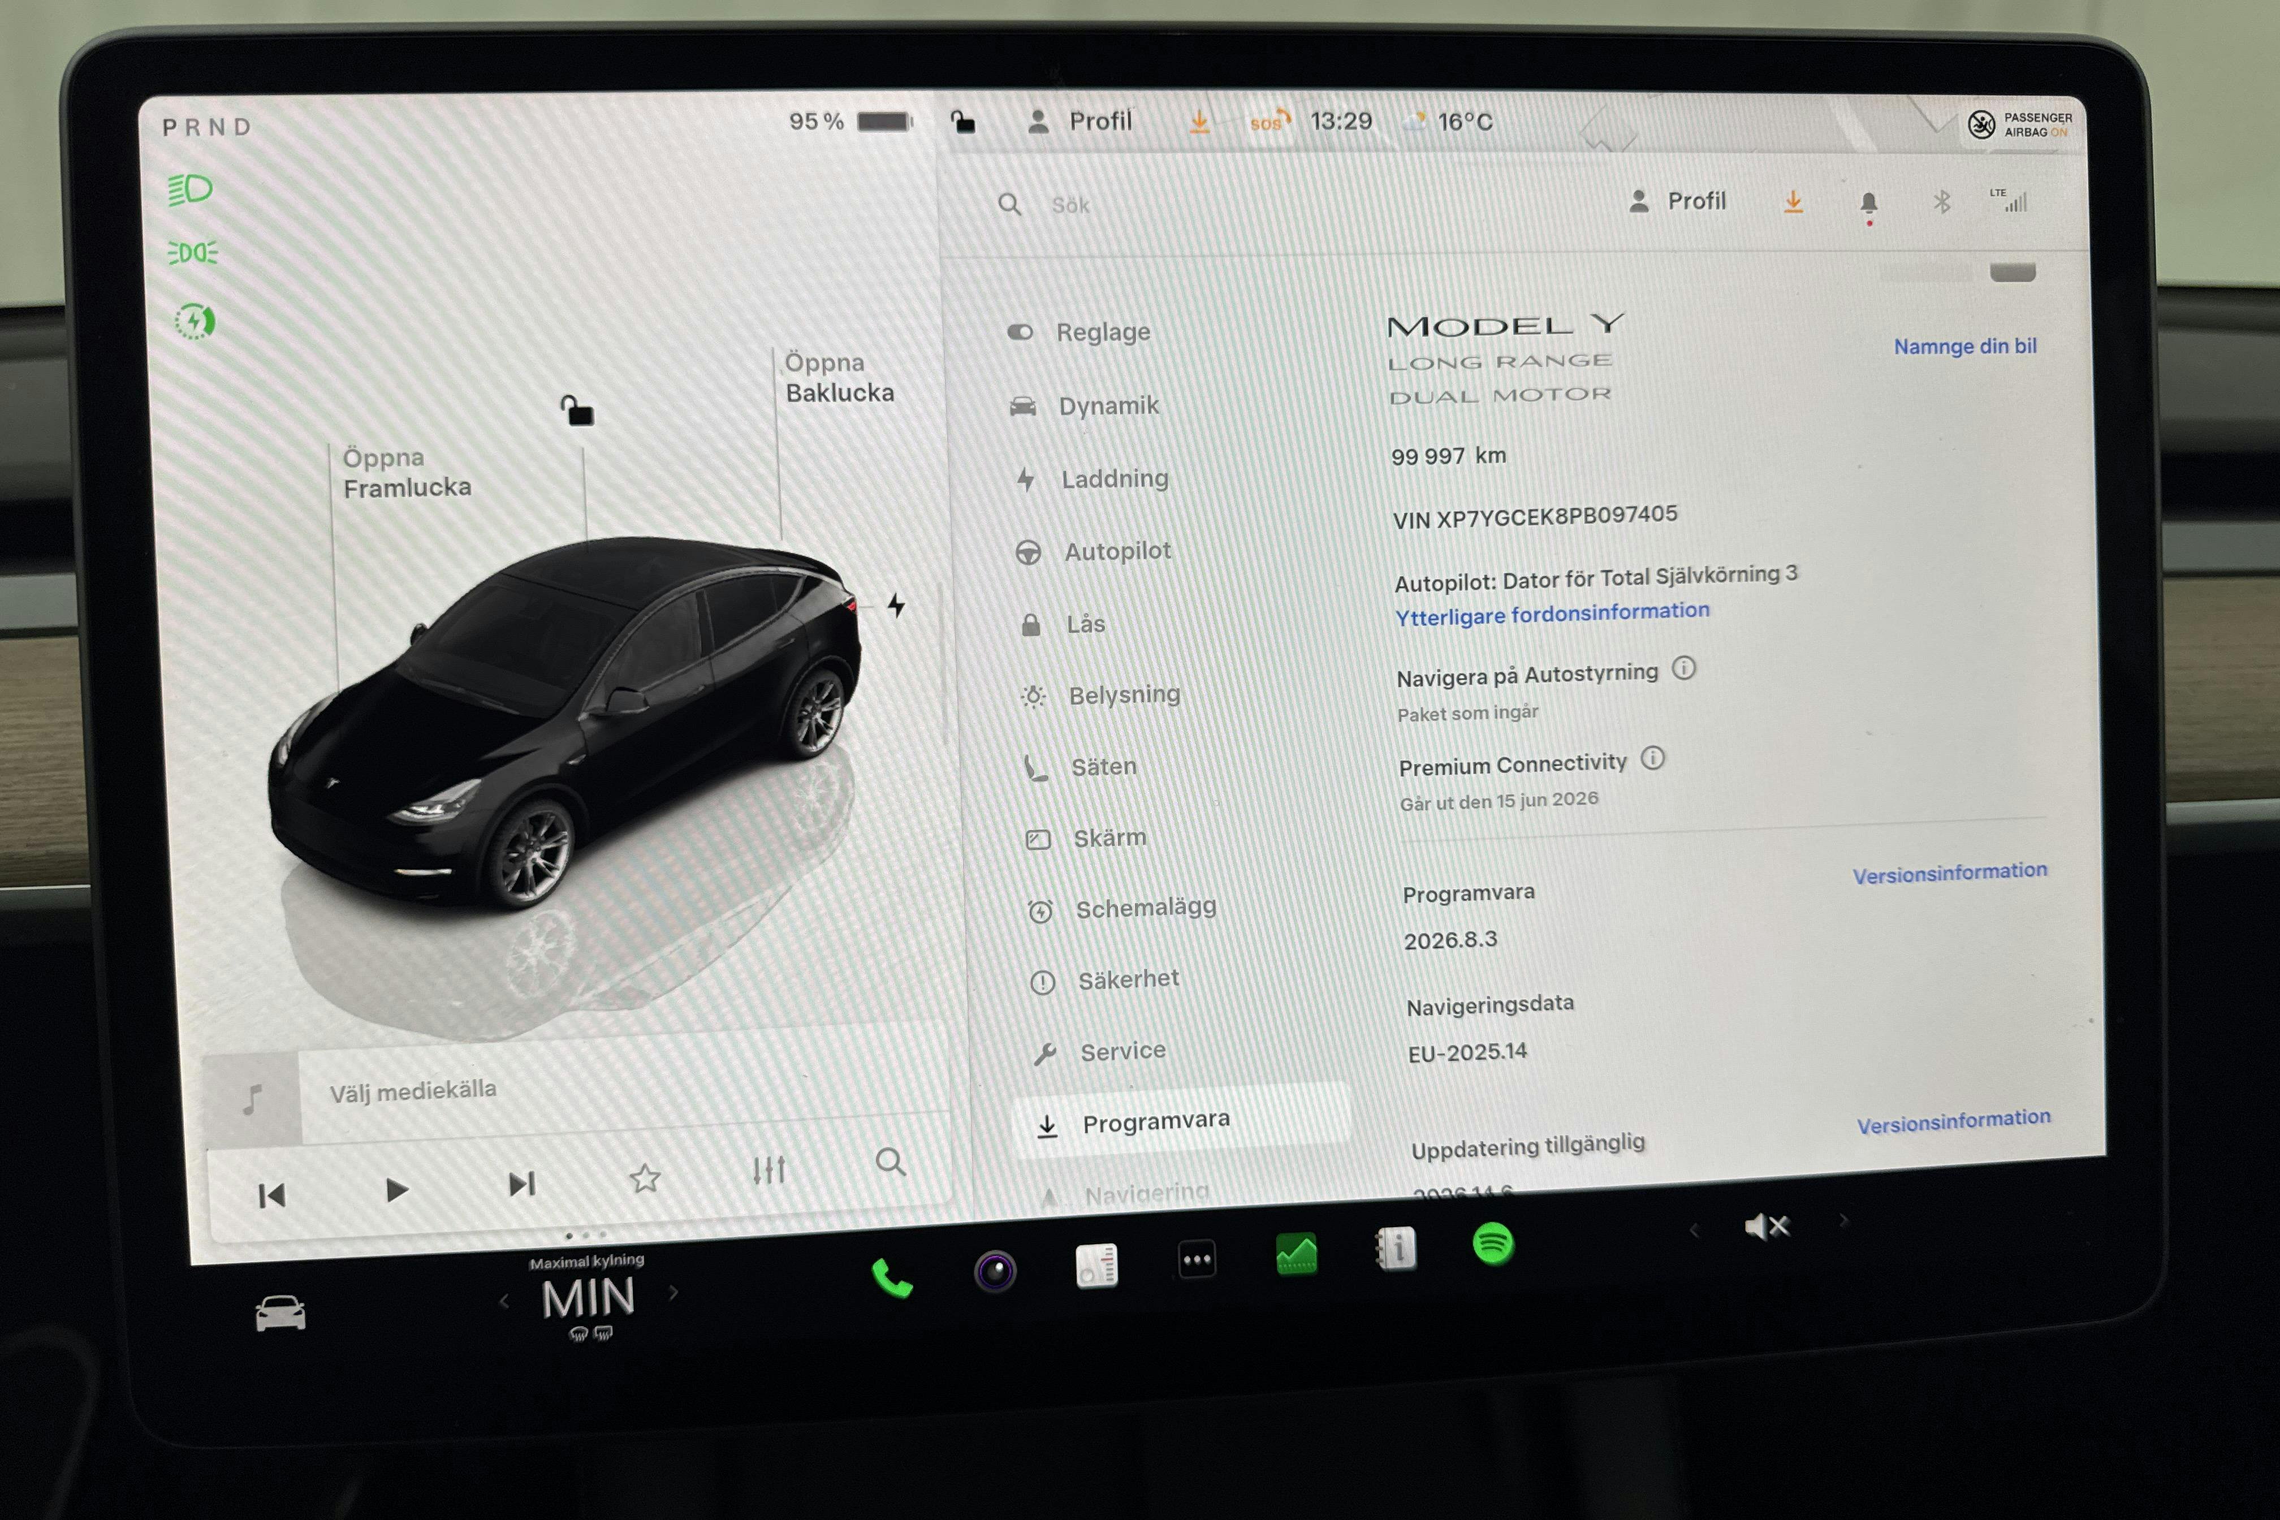Lower volume with left chevron

click(1695, 1230)
